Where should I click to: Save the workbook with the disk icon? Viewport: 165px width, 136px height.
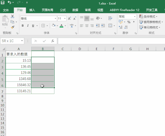point(3,3)
